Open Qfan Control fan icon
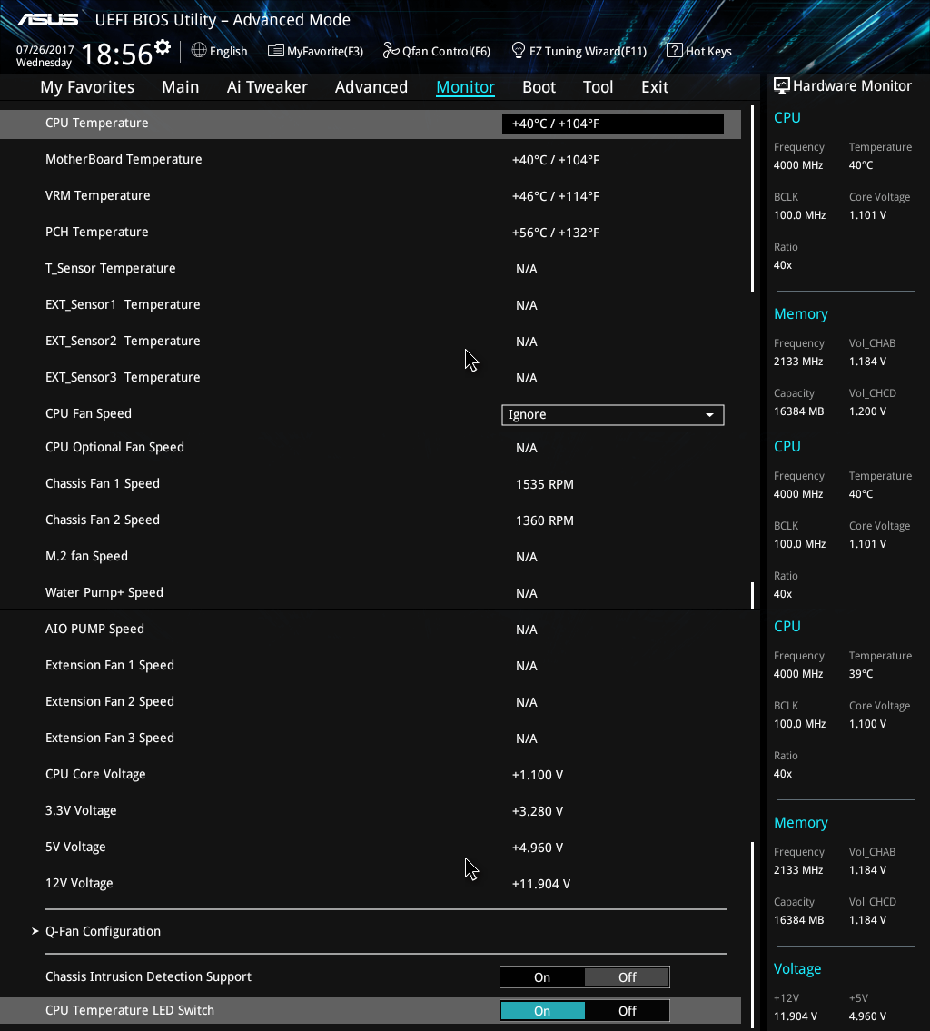This screenshot has height=1031, width=930. click(x=391, y=51)
